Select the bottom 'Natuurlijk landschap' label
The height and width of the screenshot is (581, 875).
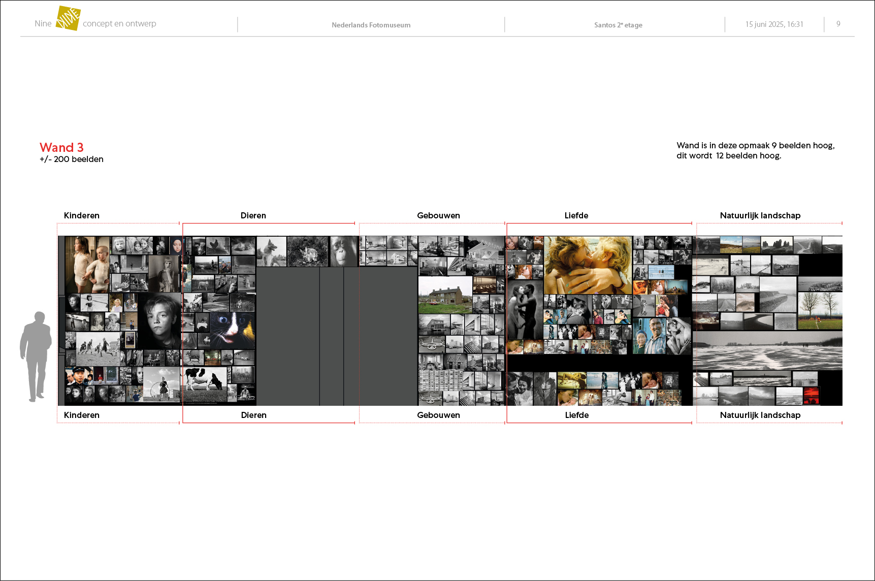coord(760,415)
